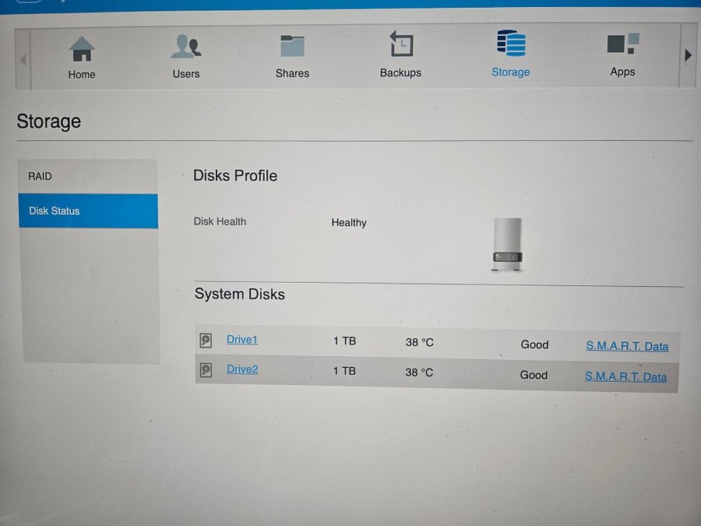701x526 pixels.
Task: Open the Users section icon
Action: pyautogui.click(x=186, y=47)
